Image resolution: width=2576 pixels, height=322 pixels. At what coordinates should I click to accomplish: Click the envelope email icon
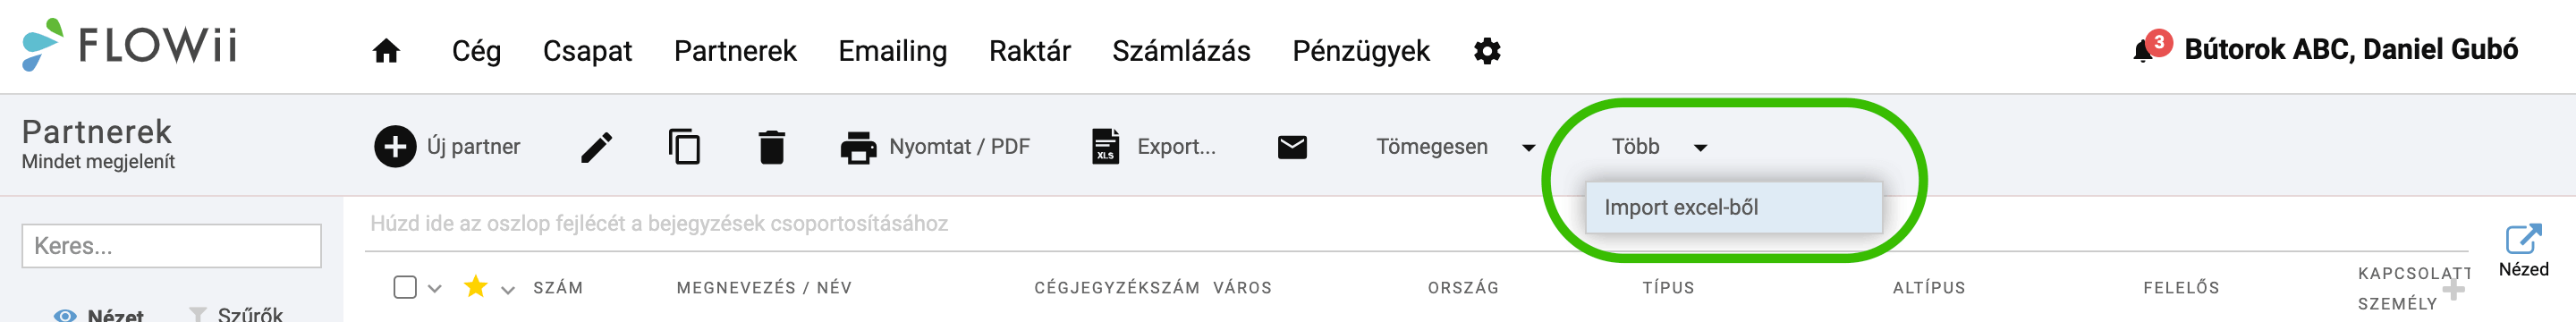(1292, 147)
